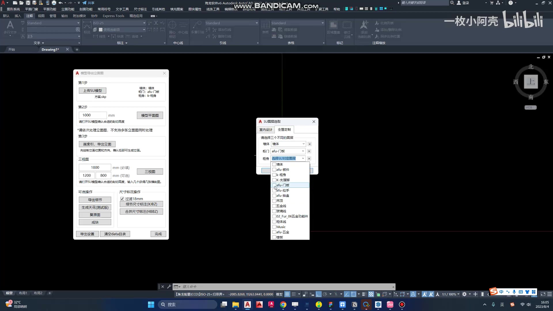Switch to the 室内设计 tab

[266, 130]
